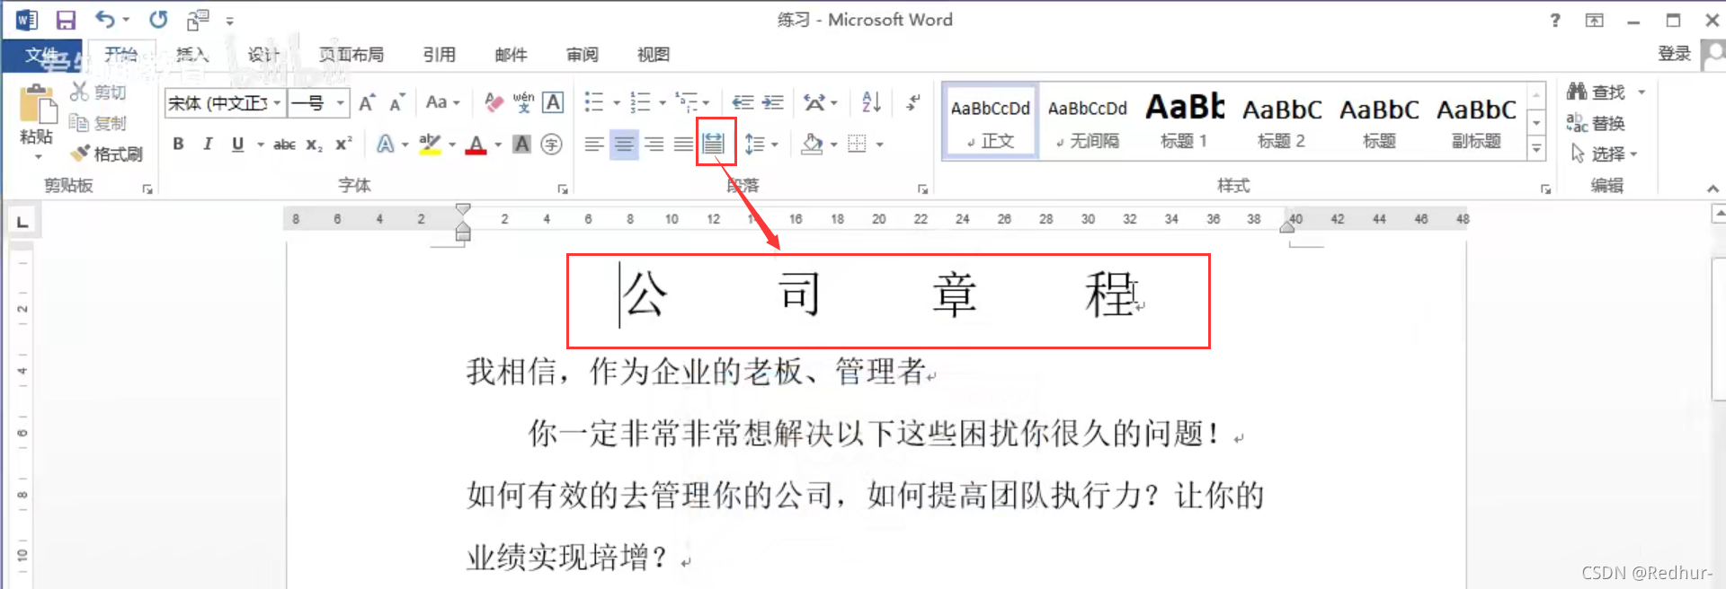
Task: Open the Change Case (Aa) dropdown
Action: [443, 102]
